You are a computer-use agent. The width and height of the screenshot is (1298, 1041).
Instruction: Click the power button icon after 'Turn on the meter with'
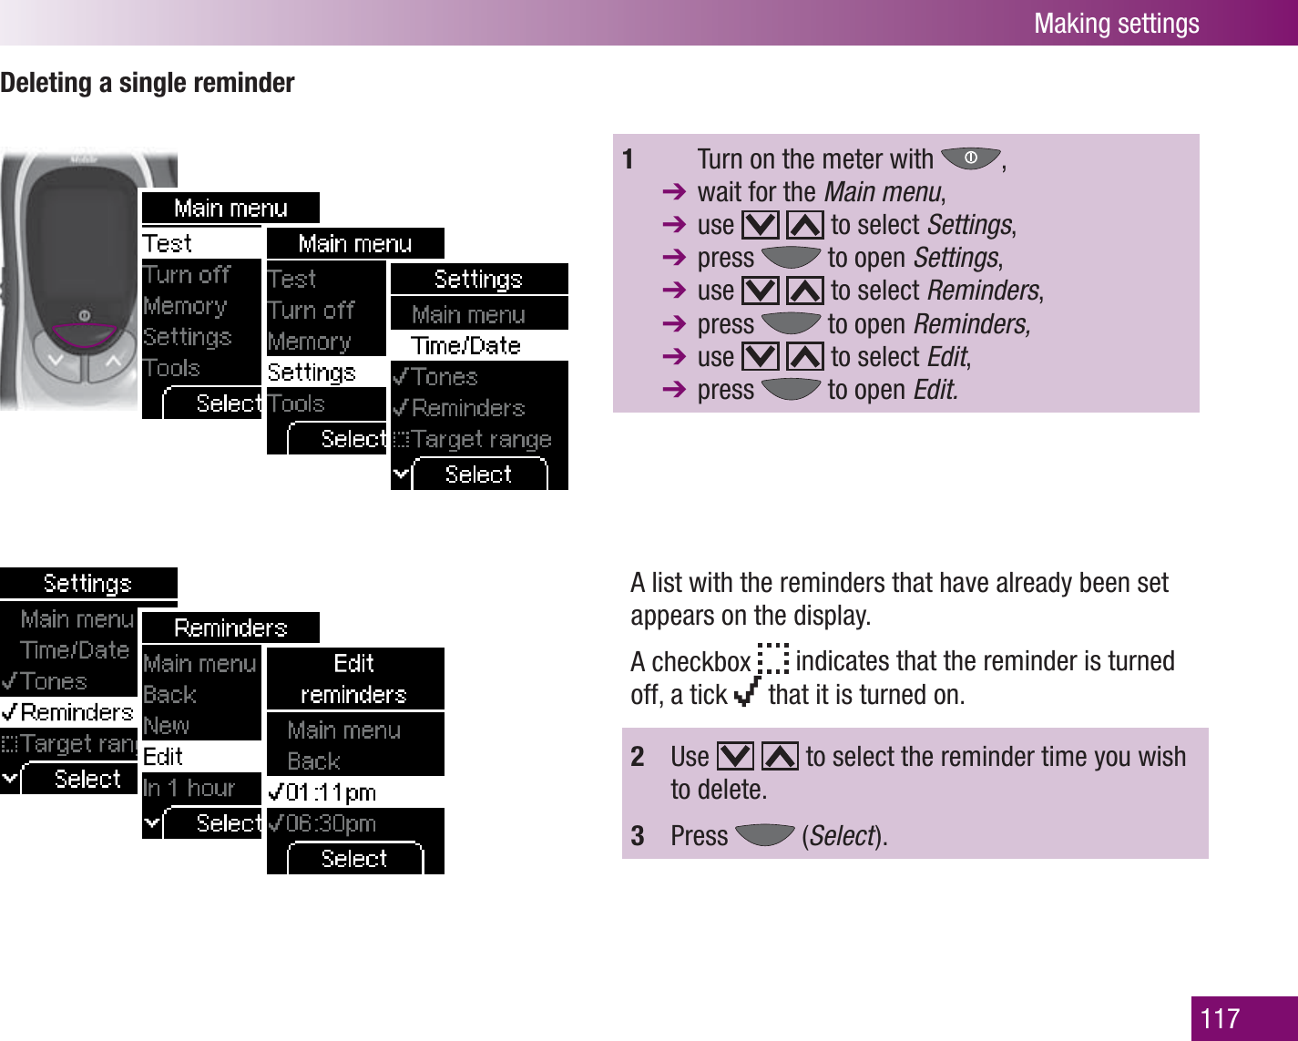click(x=971, y=158)
